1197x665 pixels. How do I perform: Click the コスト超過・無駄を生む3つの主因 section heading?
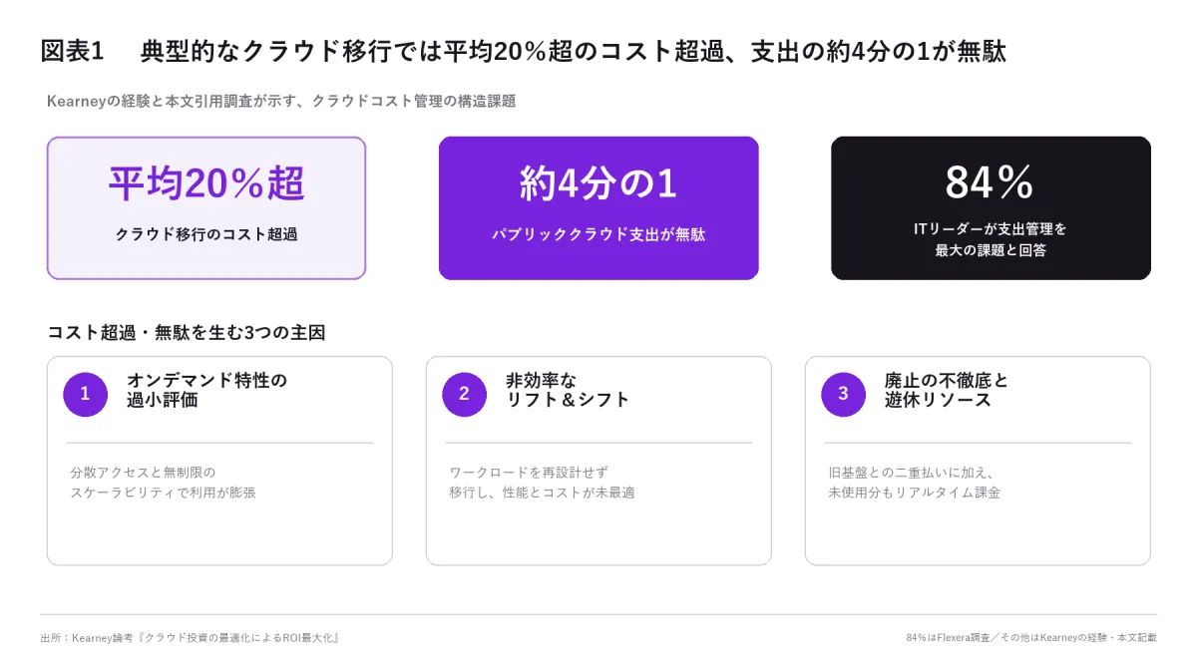tap(187, 332)
